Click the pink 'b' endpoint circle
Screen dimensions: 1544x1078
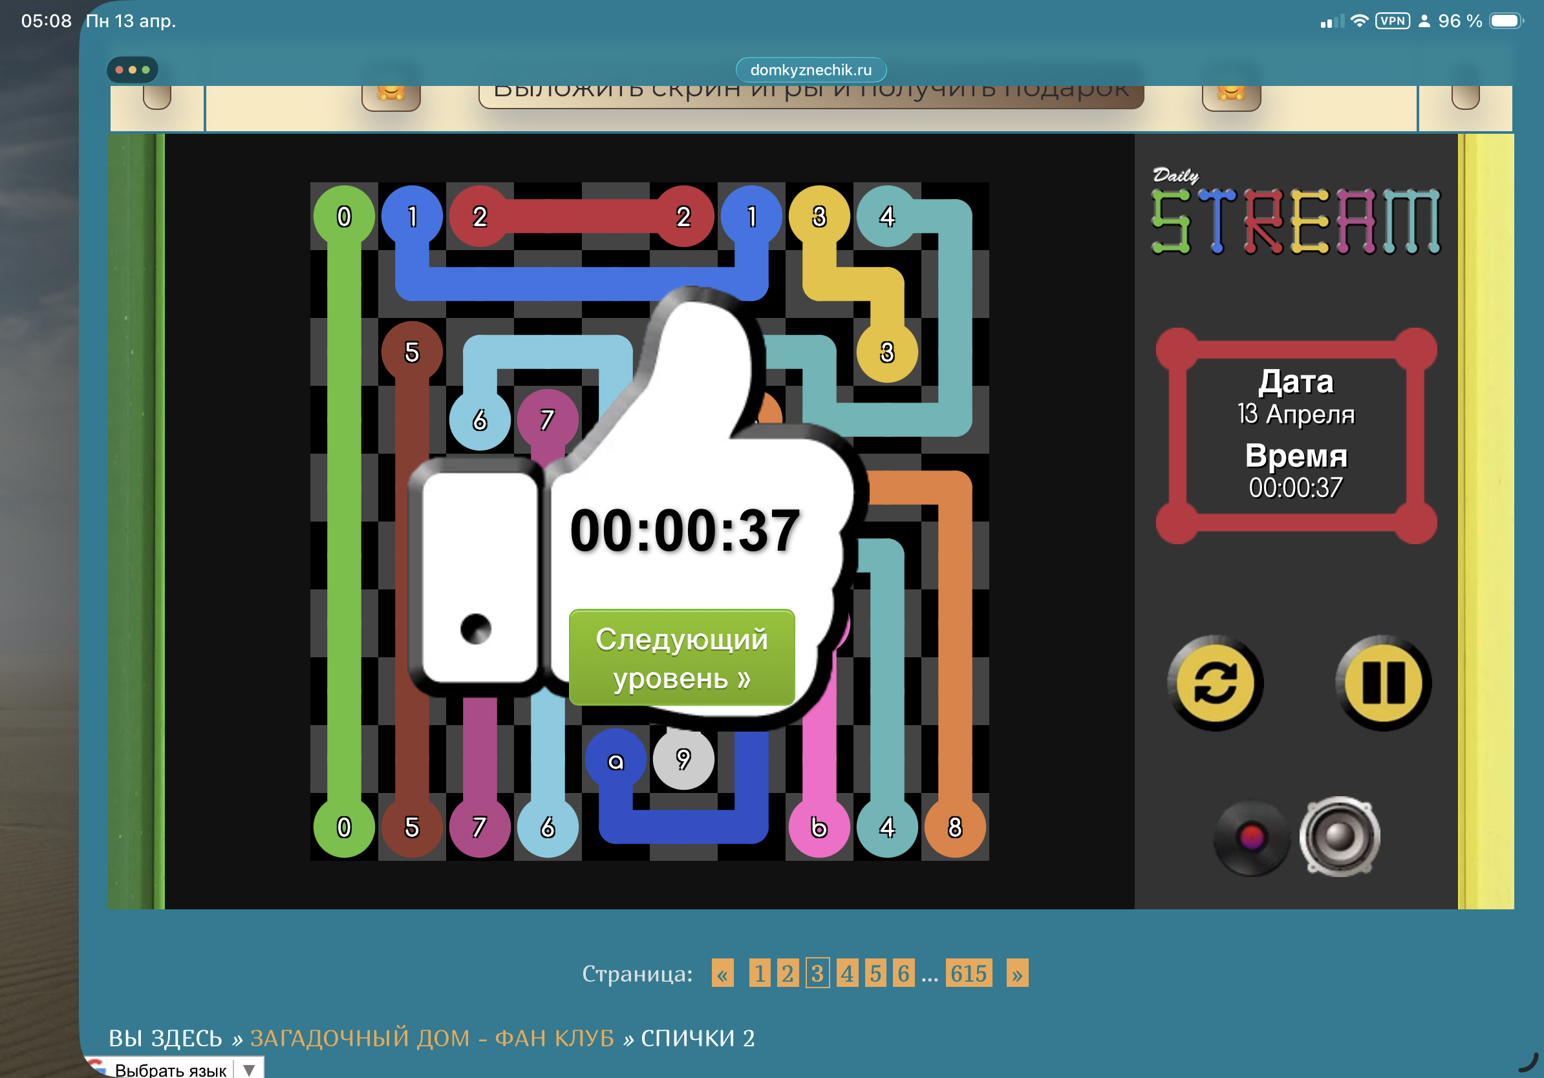point(819,827)
